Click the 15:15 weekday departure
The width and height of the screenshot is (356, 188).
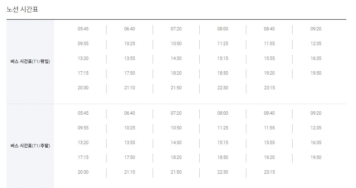[223, 58]
